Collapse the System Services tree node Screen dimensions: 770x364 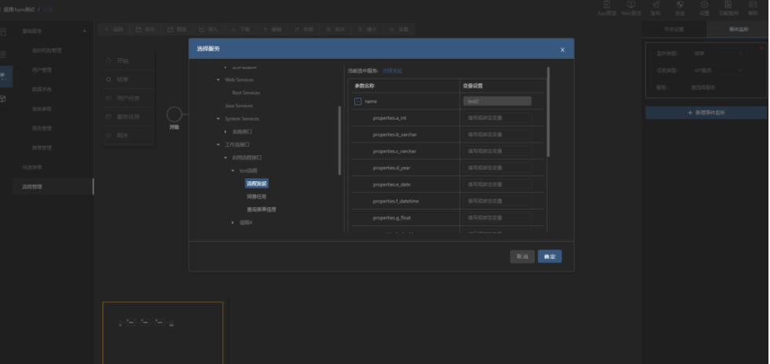[x=218, y=119]
